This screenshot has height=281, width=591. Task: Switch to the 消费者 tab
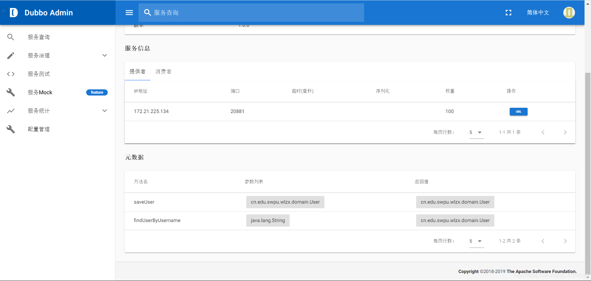(x=163, y=72)
